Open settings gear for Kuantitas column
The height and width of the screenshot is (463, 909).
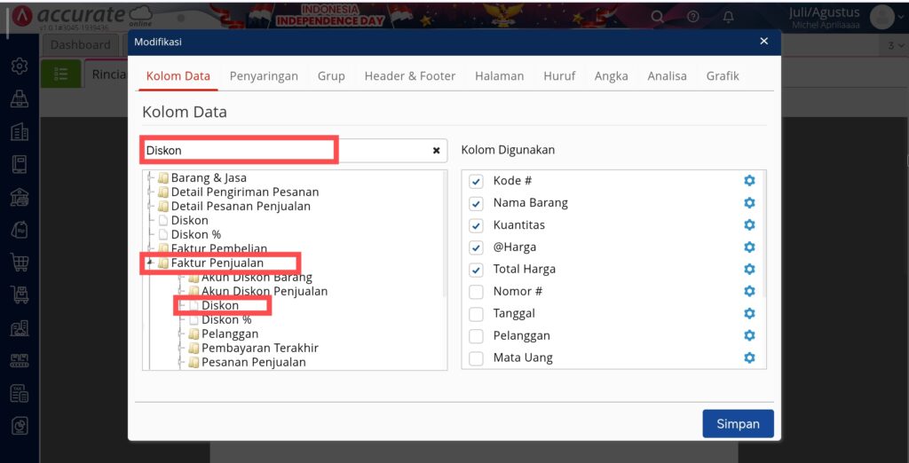tap(749, 224)
